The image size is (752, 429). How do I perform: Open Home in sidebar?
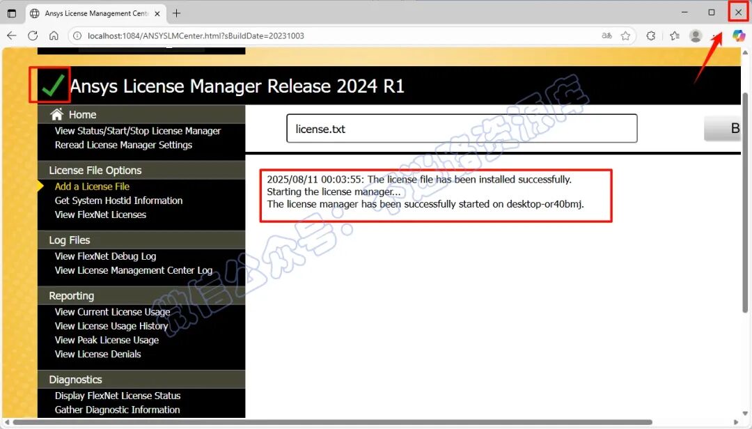click(x=82, y=115)
